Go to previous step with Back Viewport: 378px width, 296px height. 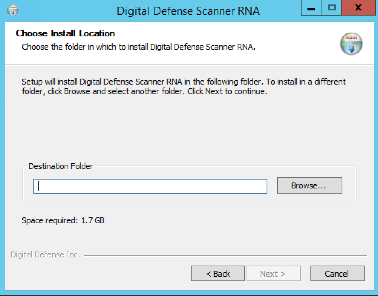pyautogui.click(x=218, y=273)
